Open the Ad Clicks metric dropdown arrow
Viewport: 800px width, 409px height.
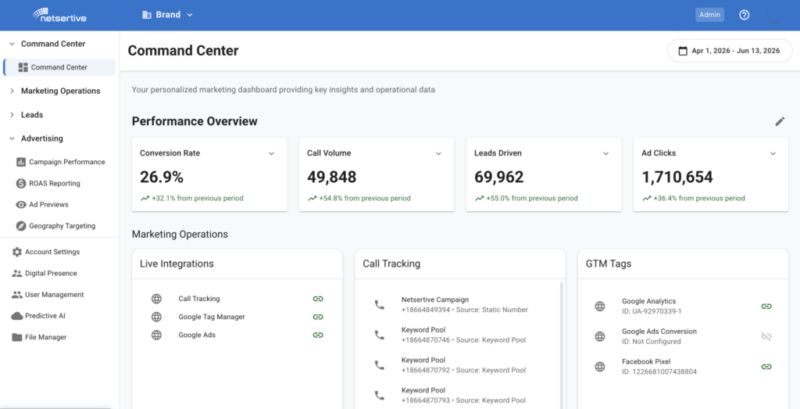pos(773,153)
